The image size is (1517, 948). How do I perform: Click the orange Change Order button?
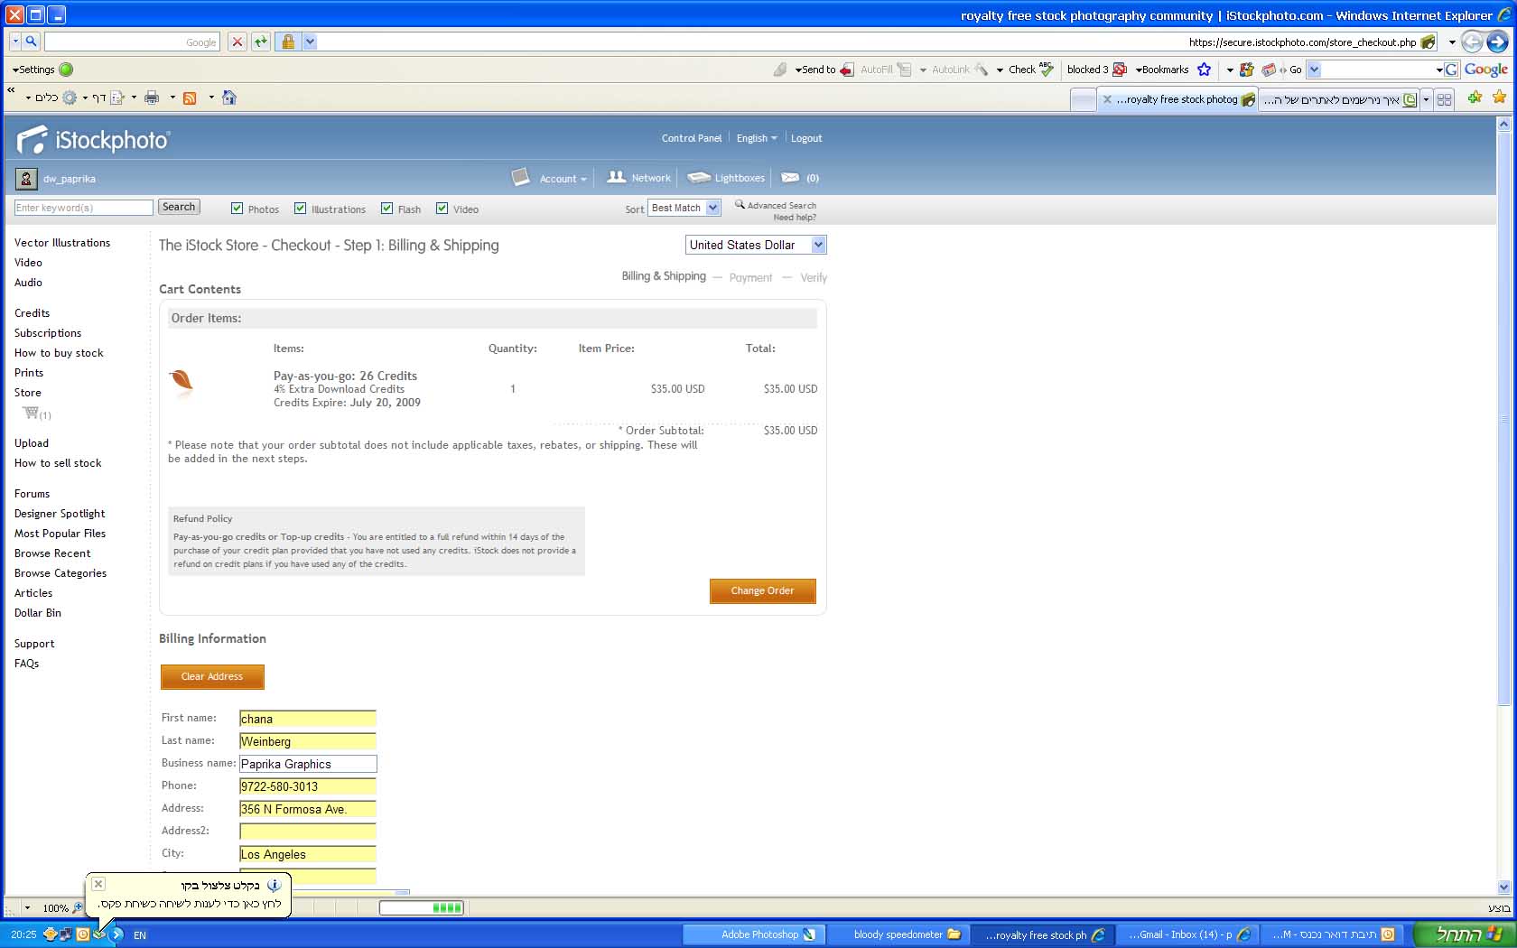click(763, 590)
